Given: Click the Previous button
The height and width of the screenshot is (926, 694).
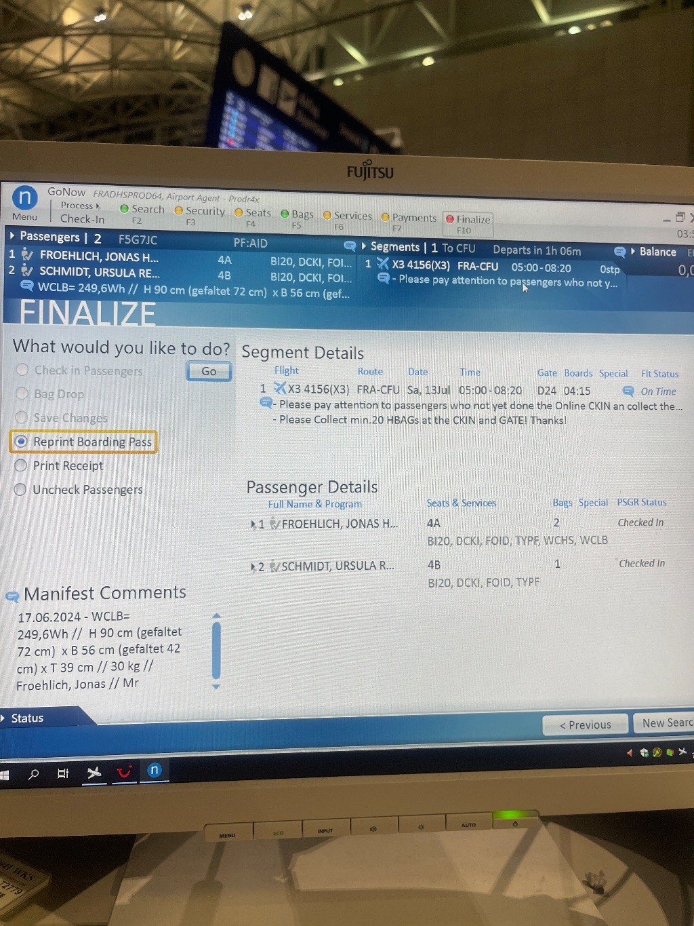Looking at the screenshot, I should click(584, 725).
